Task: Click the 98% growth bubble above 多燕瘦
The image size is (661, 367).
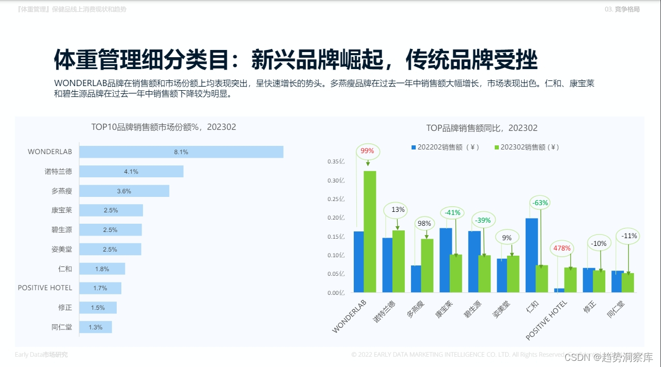Action: coord(424,223)
